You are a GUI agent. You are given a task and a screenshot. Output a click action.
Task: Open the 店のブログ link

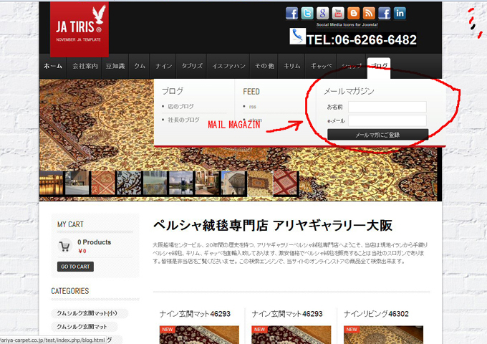180,106
